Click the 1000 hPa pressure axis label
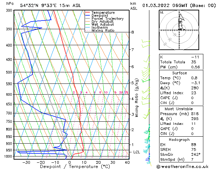Screen dimensions: 219x169 point(8,156)
